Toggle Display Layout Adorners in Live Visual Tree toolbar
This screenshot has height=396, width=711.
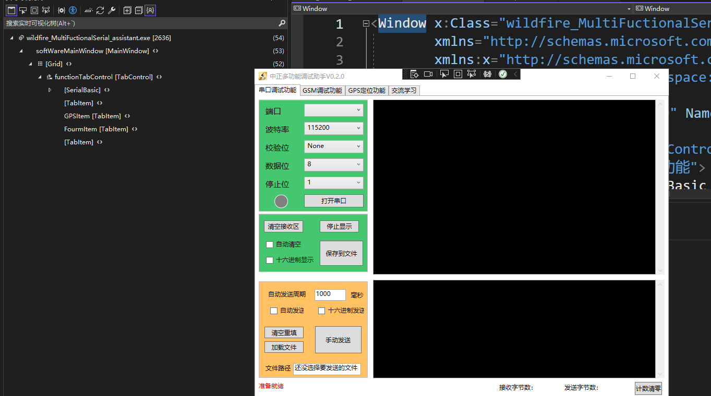[34, 10]
